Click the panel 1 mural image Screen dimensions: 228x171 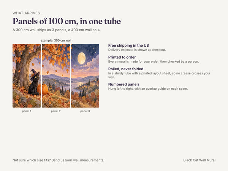pos(27,76)
